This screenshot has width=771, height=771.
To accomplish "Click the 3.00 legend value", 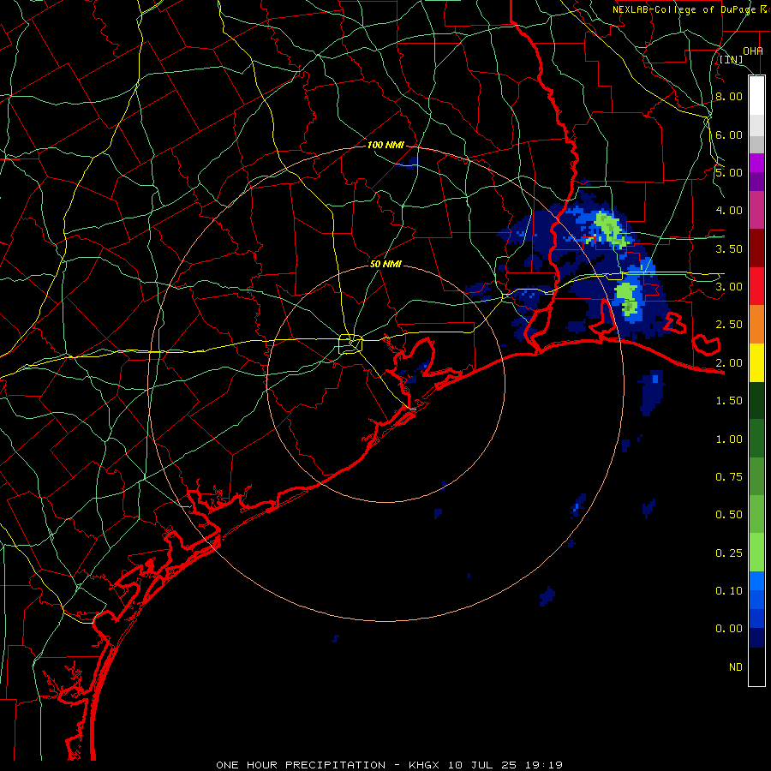I will (729, 287).
